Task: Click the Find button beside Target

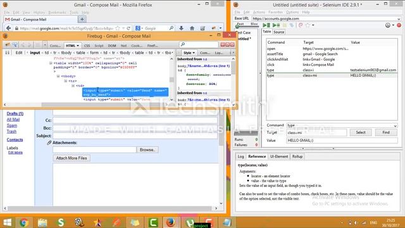Action: pyautogui.click(x=386, y=132)
